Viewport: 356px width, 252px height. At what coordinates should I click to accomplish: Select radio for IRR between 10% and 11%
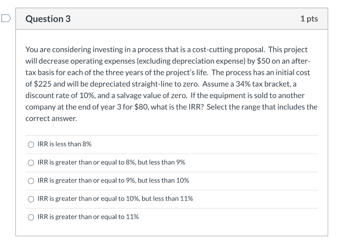[31, 199]
